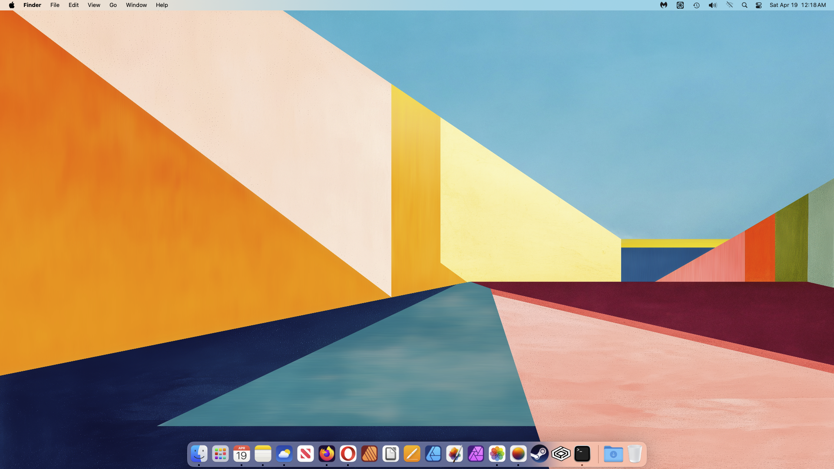Open Apple News from dock
The image size is (834, 469).
(x=305, y=454)
